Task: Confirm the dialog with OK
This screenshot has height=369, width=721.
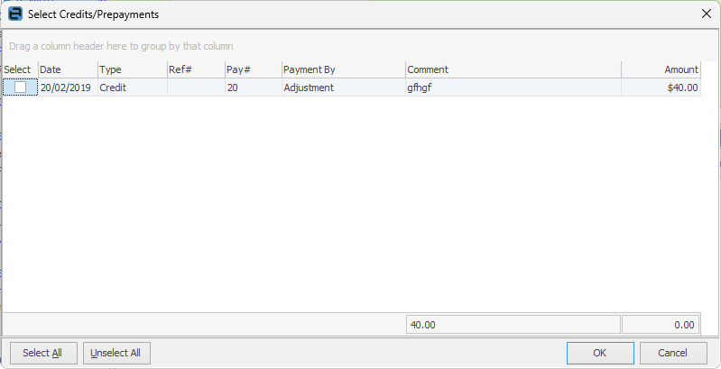Action: tap(600, 353)
